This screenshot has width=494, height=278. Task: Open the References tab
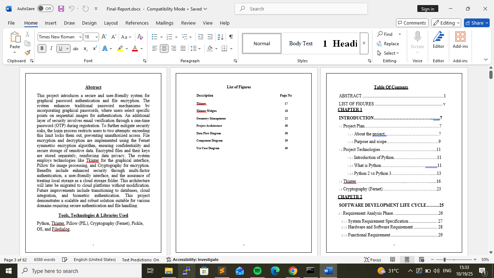[137, 23]
